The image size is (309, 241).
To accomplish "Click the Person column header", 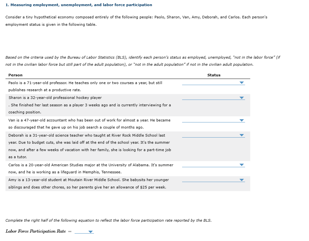I will pyautogui.click(x=15, y=75).
